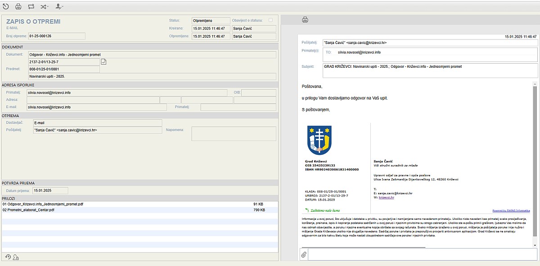
Task: Click the paperclip attachment icon below the email
Action: tap(304, 254)
